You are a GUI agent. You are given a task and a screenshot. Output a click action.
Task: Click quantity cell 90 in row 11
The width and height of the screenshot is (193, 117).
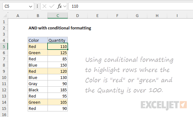57,84
